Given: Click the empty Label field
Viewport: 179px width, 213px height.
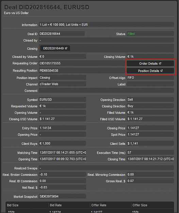Looking at the screenshot, I should point(150,84).
